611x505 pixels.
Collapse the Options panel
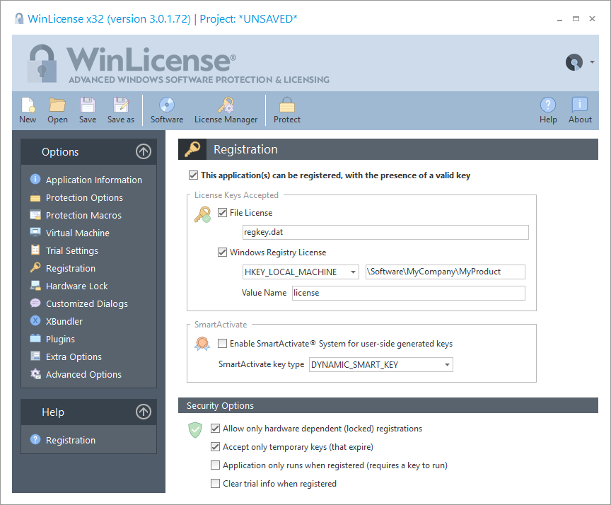click(x=143, y=151)
